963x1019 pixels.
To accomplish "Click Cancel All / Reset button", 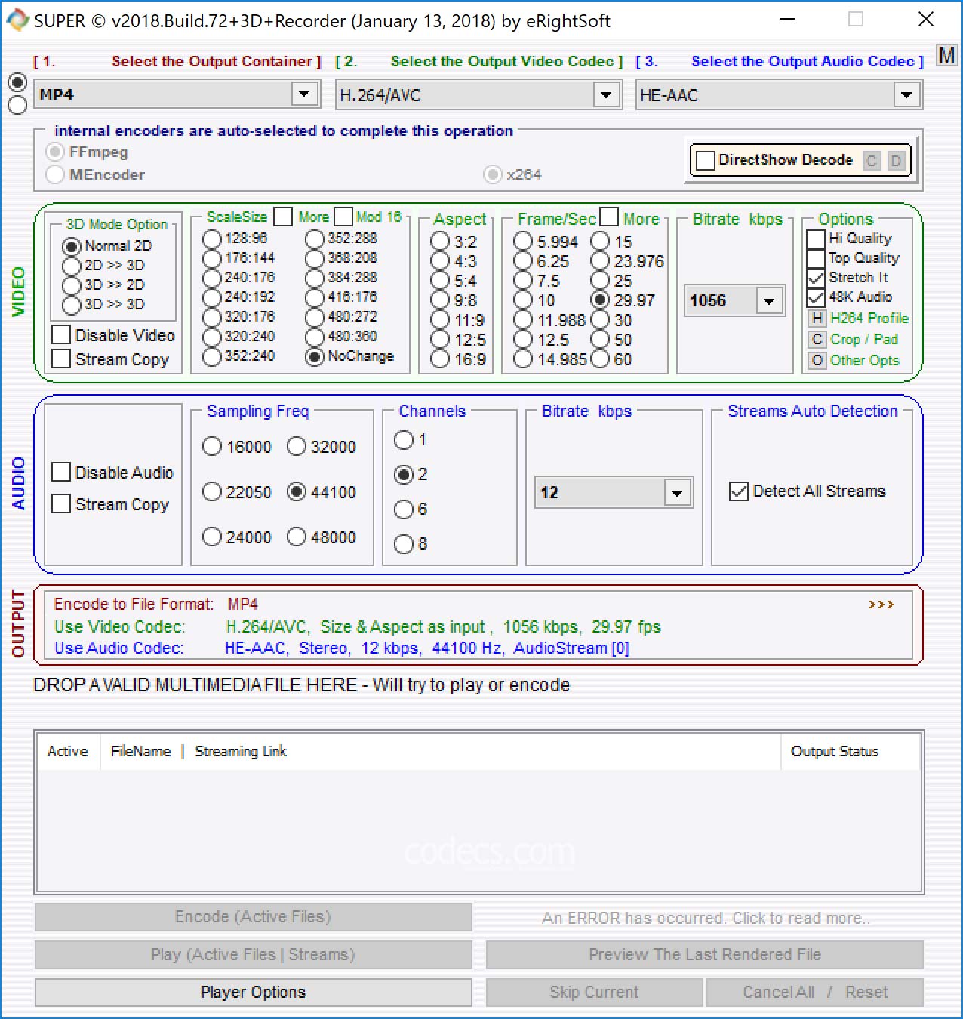I will tap(815, 992).
